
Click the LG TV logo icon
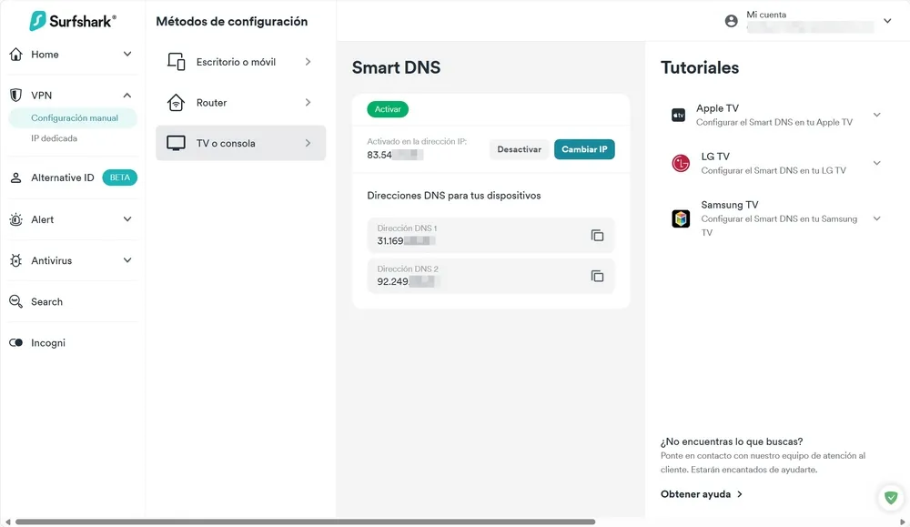pyautogui.click(x=680, y=163)
